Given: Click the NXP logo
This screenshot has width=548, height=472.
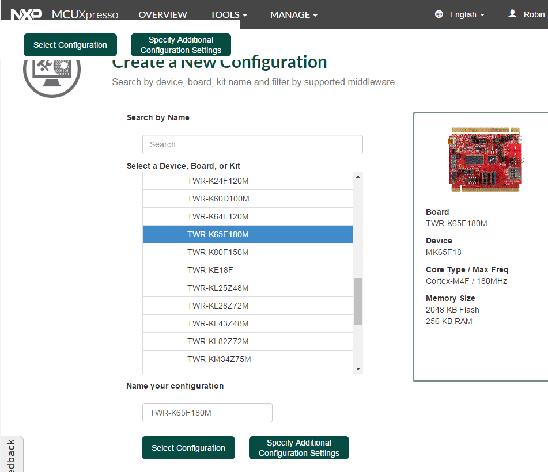Looking at the screenshot, I should [27, 14].
